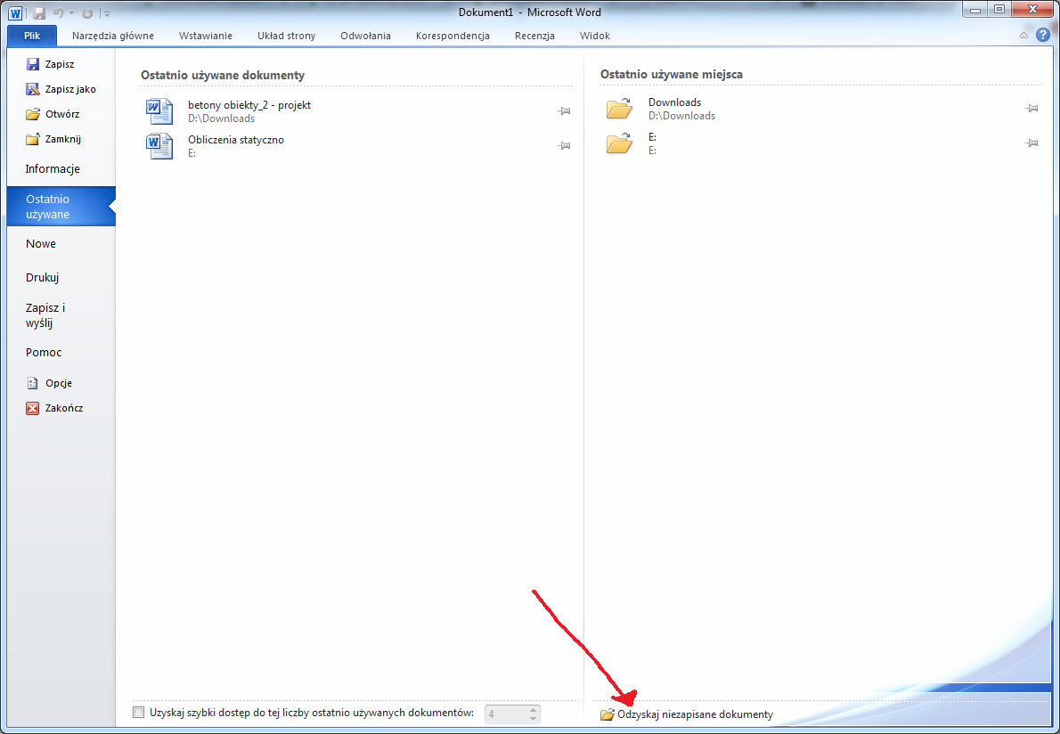Image resolution: width=1060 pixels, height=734 pixels.
Task: Click the Undo icon in Quick Access Toolbar
Action: tap(58, 12)
